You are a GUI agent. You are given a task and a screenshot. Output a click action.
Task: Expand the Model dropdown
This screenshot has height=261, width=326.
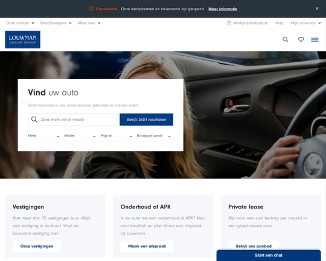tap(81, 136)
